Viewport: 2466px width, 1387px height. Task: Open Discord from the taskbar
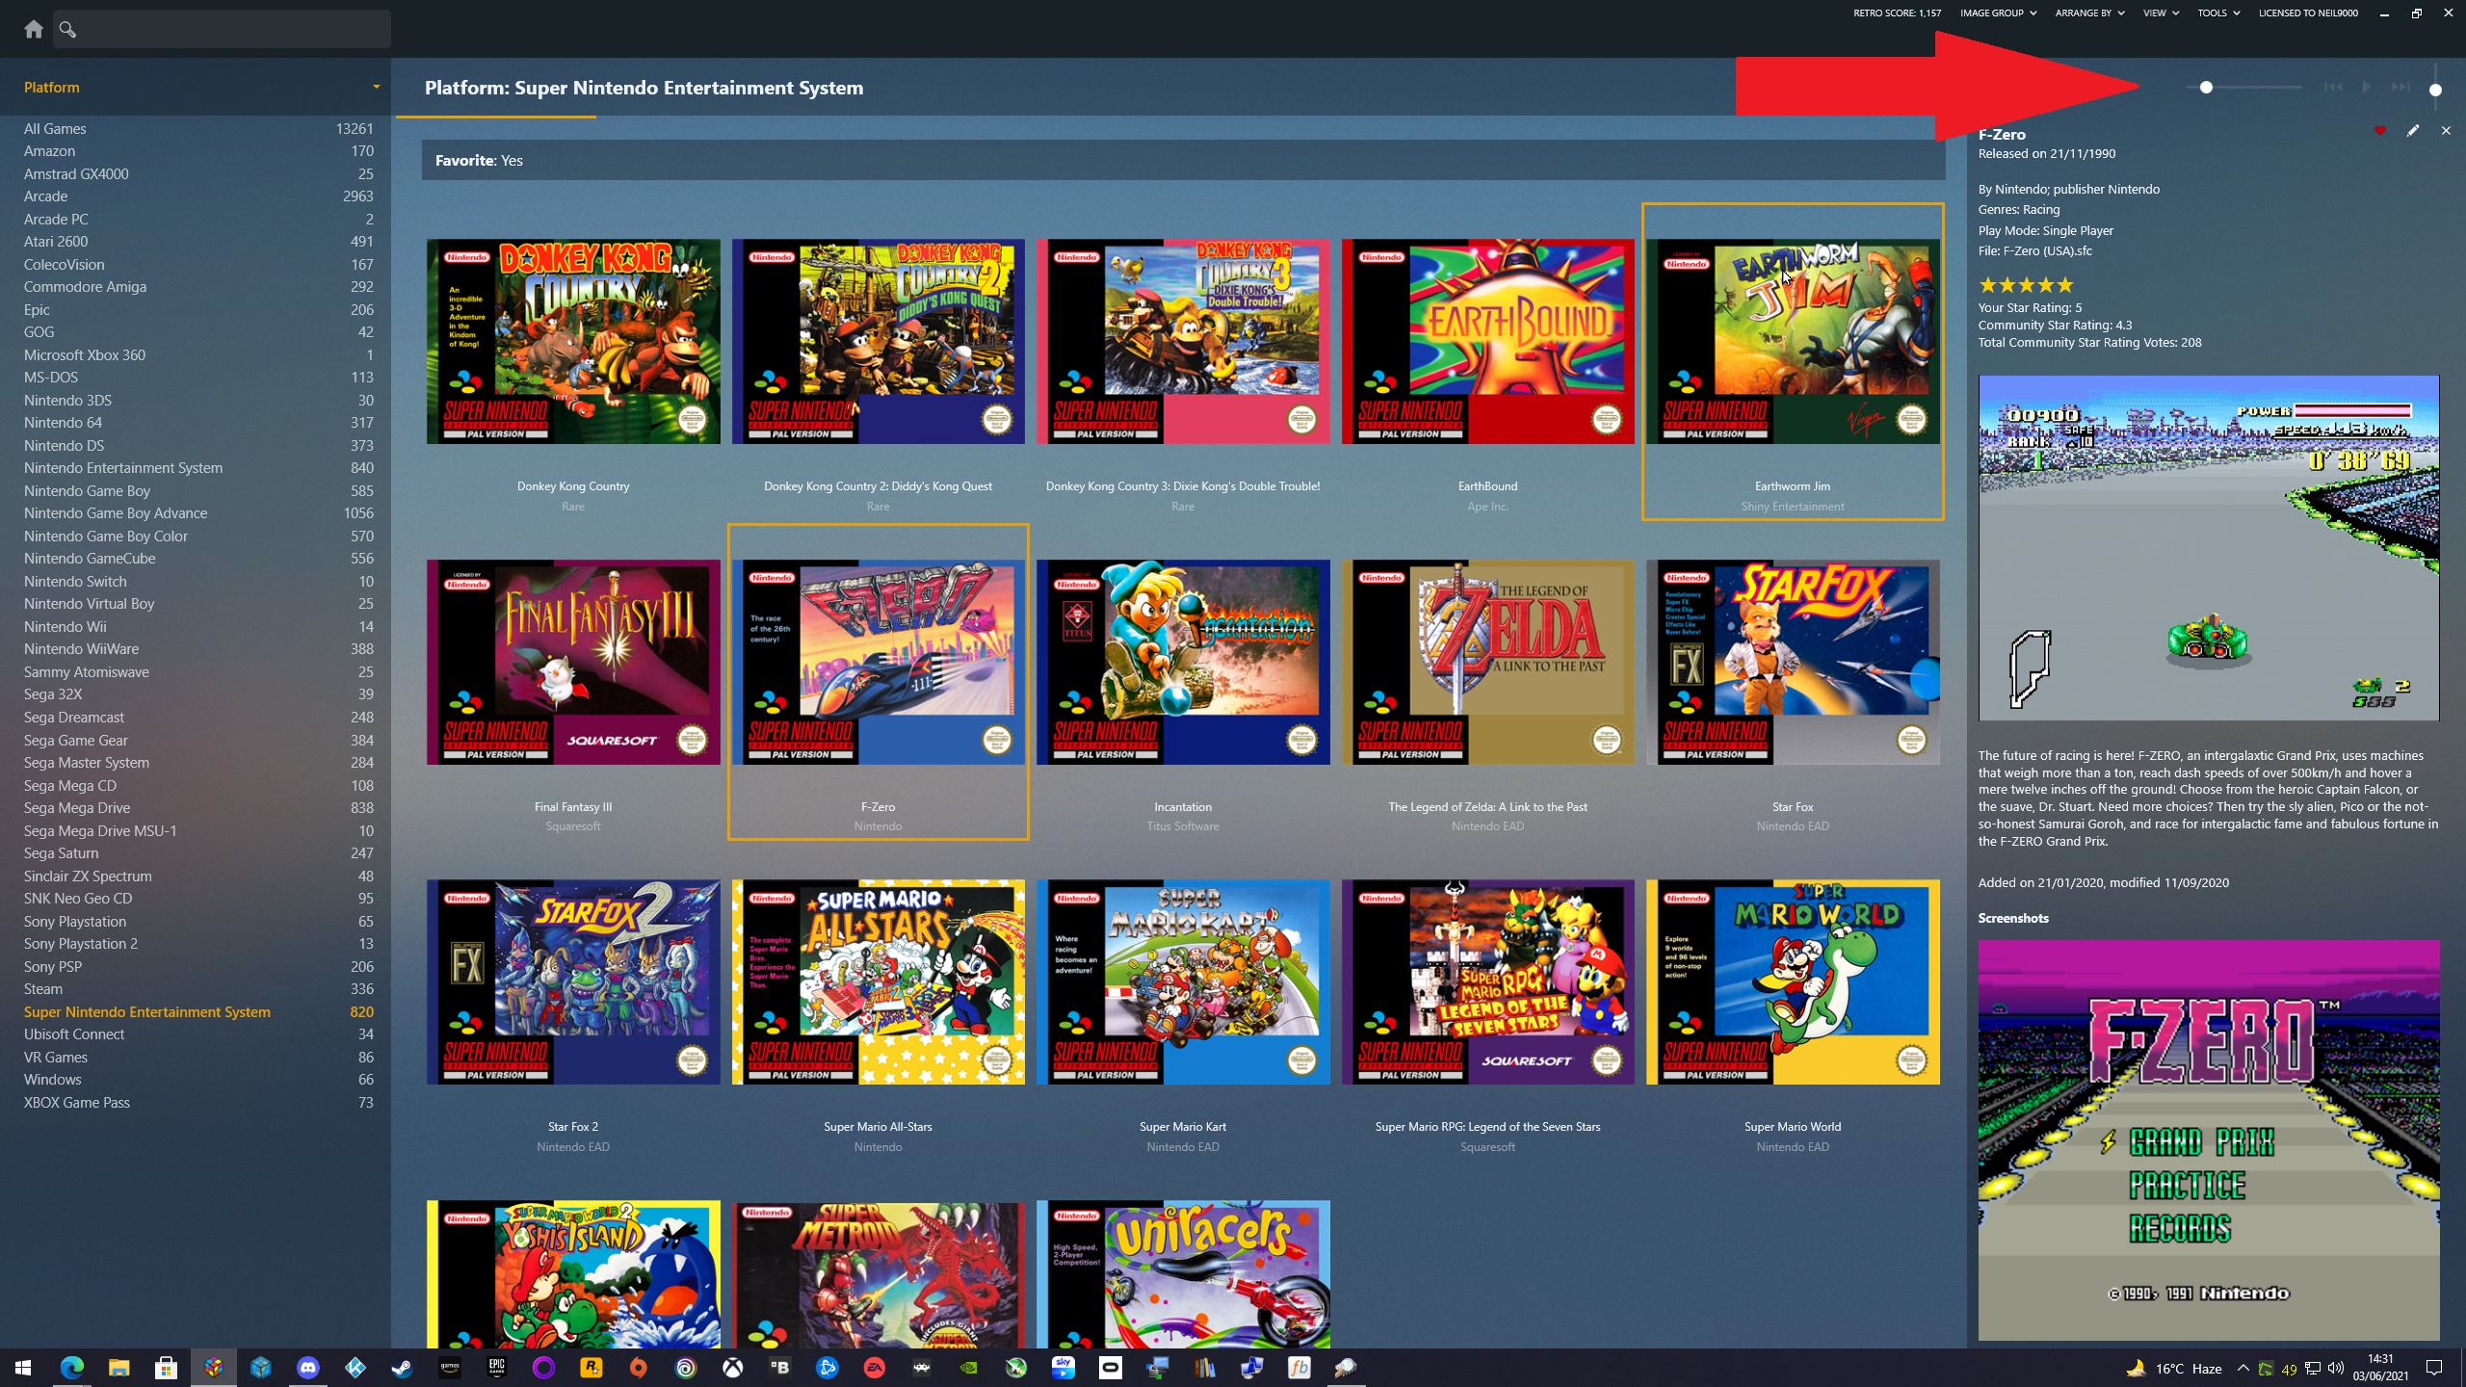coord(307,1368)
